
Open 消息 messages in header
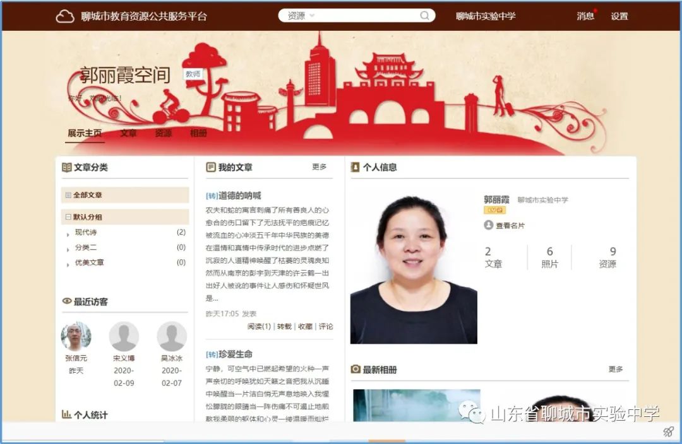pos(585,16)
